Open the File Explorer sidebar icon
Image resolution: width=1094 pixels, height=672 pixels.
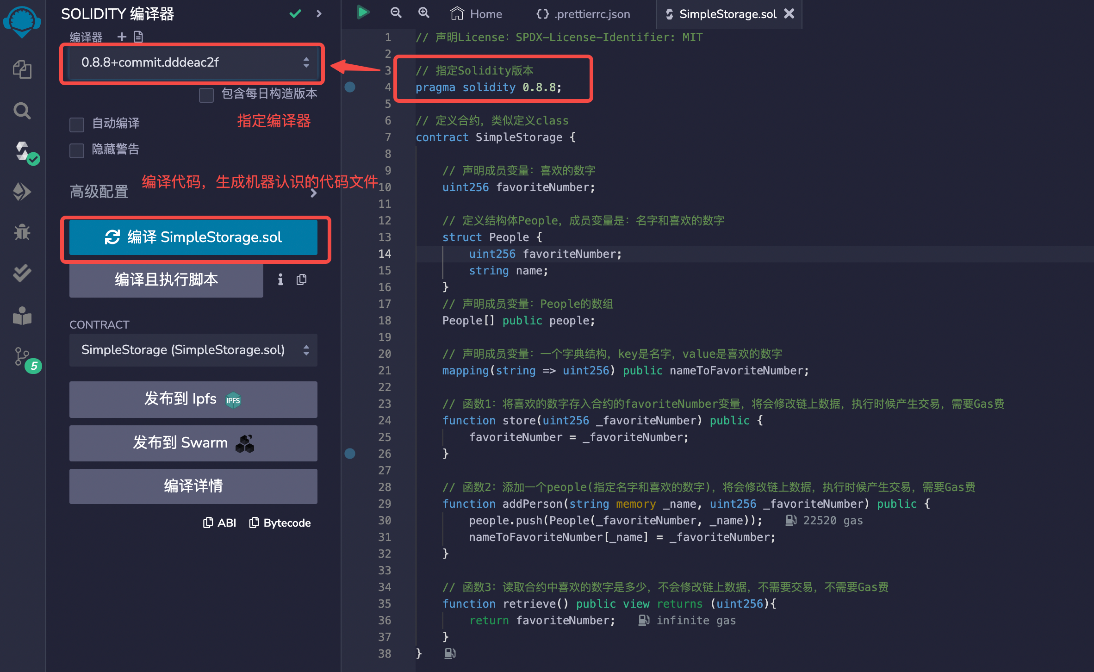point(22,70)
